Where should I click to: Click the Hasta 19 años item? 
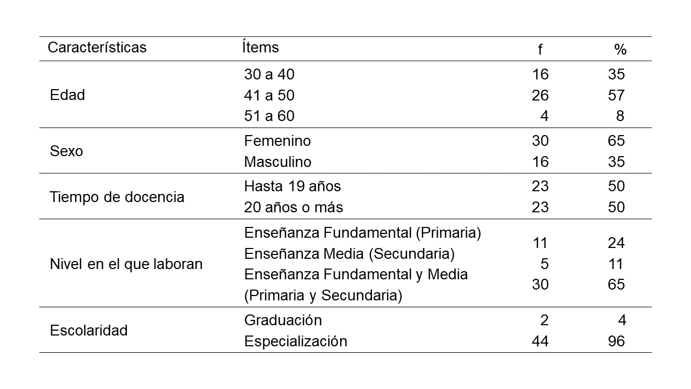point(293,186)
